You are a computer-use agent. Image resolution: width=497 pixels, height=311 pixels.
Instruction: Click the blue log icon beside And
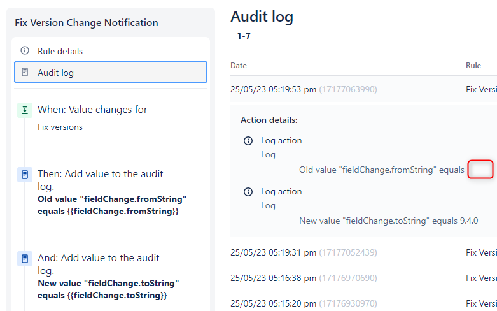pos(25,258)
